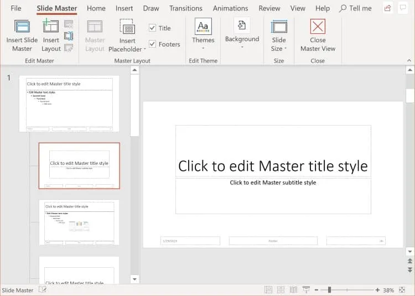Screen dimensions: 415x296
Task: Open the Tell me search box
Action: (355, 8)
